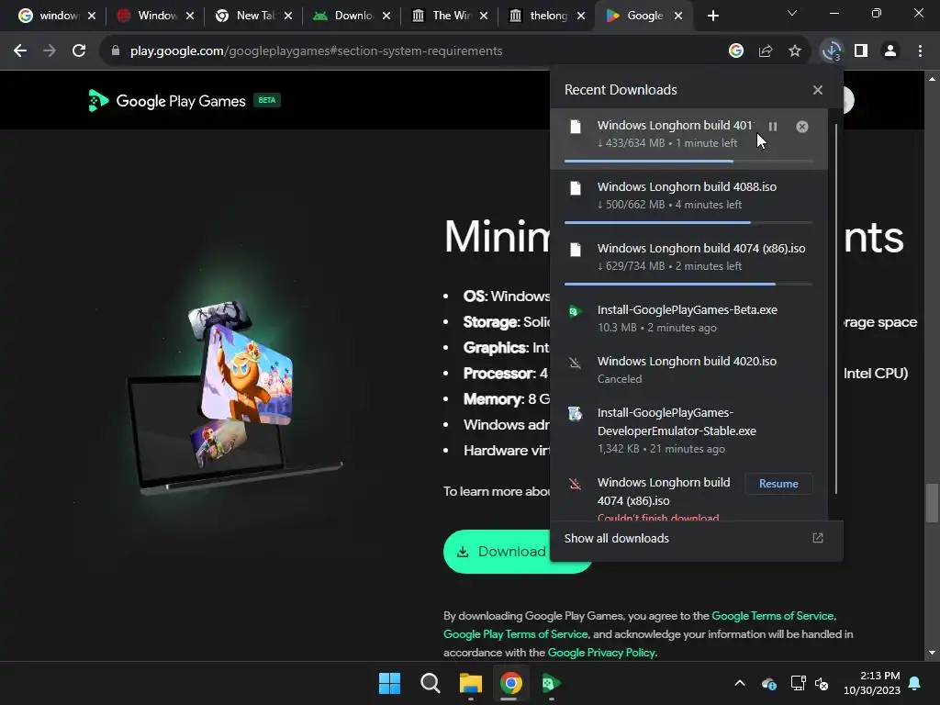Open Google Privacy Policy link
This screenshot has height=705, width=940.
pos(602,653)
